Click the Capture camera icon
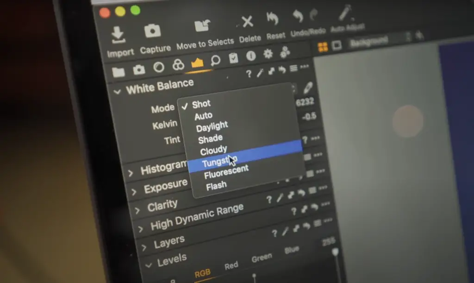The image size is (474, 283). point(152,31)
